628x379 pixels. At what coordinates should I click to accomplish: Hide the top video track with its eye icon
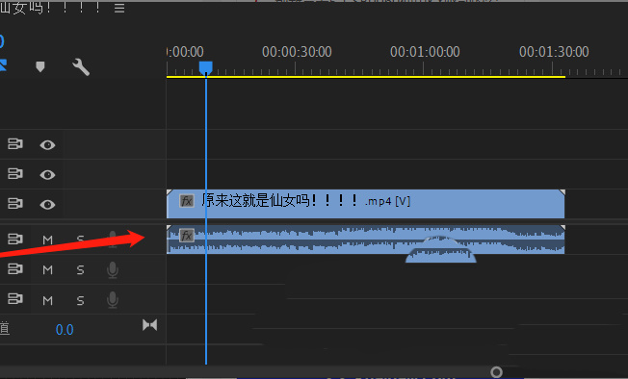click(x=47, y=144)
